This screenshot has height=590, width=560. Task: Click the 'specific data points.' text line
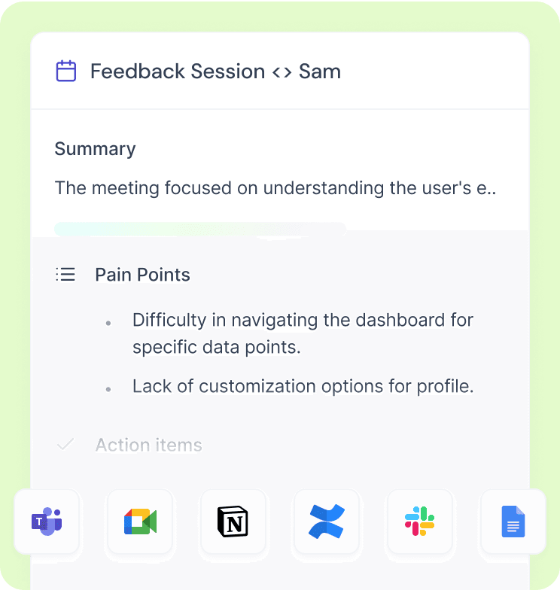click(217, 348)
